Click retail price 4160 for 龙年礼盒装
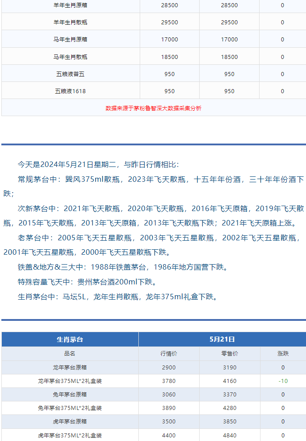The height and width of the screenshot is (441, 306). [230, 381]
